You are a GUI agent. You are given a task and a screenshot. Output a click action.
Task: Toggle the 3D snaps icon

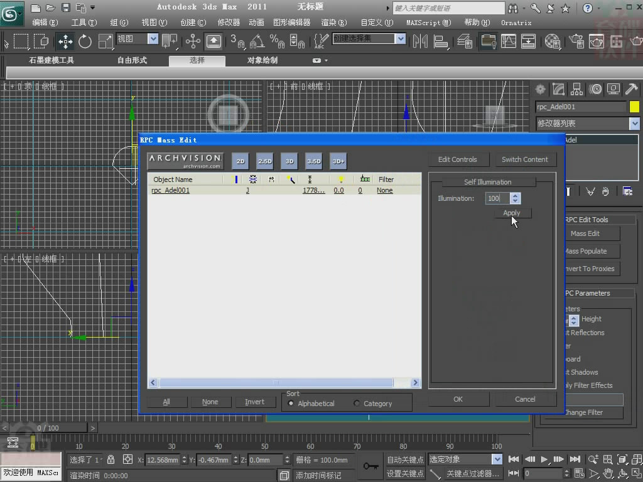tap(237, 41)
